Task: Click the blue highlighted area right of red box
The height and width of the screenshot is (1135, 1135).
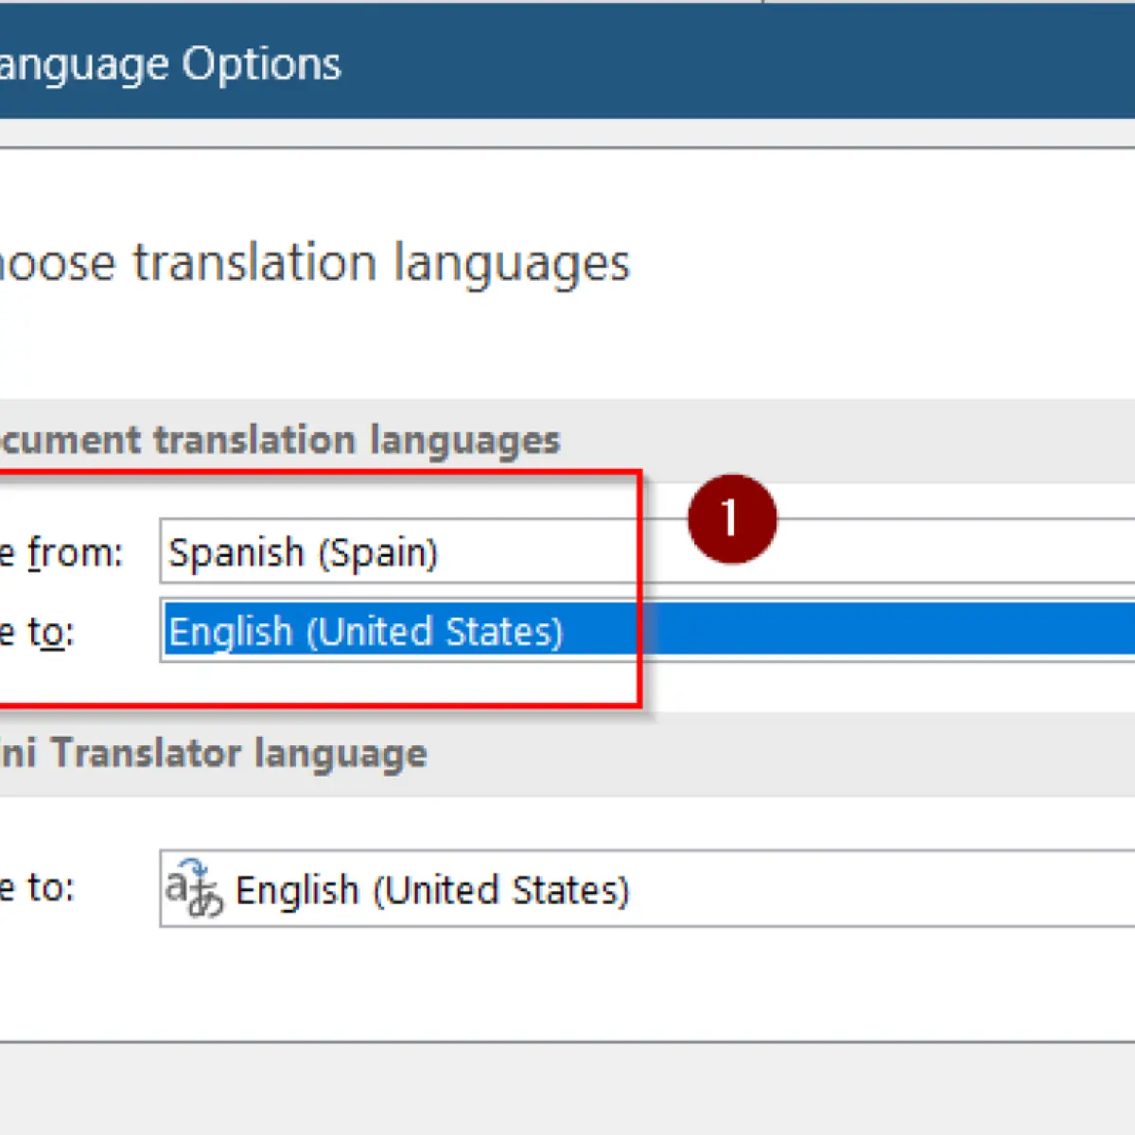Action: point(889,630)
